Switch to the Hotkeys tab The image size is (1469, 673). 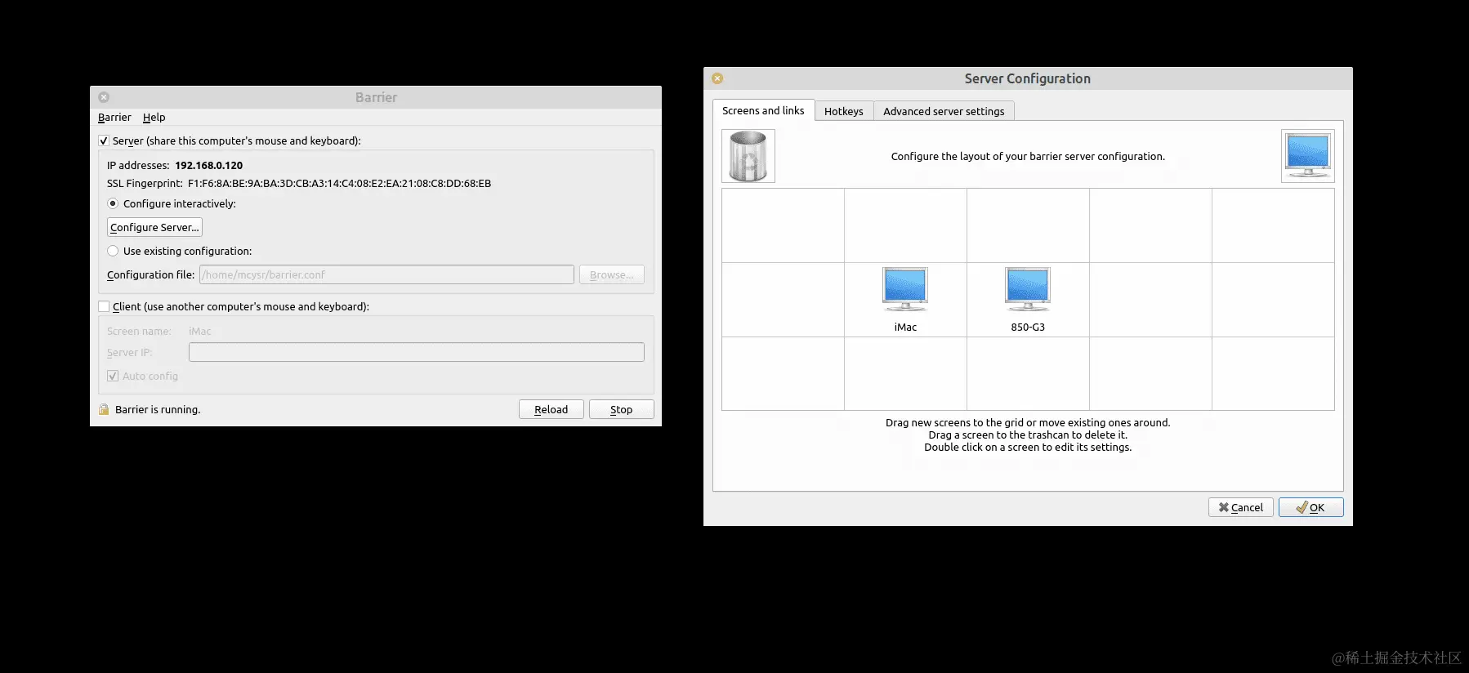tap(844, 111)
